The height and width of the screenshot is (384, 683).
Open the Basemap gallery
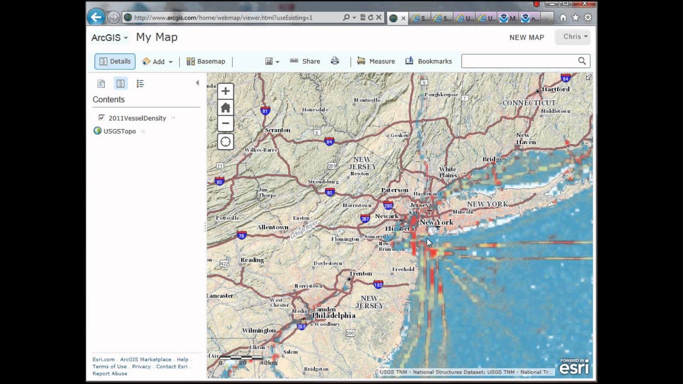[x=205, y=61]
